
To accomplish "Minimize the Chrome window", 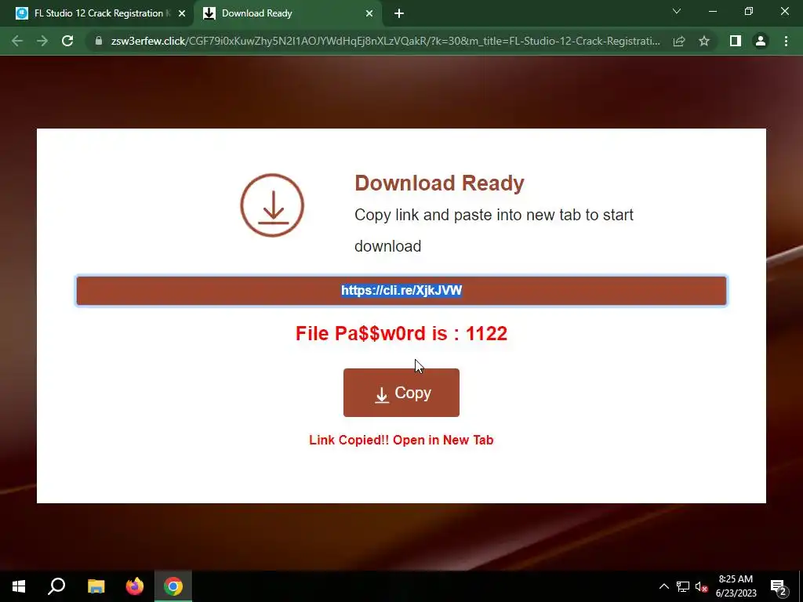I will coord(712,11).
